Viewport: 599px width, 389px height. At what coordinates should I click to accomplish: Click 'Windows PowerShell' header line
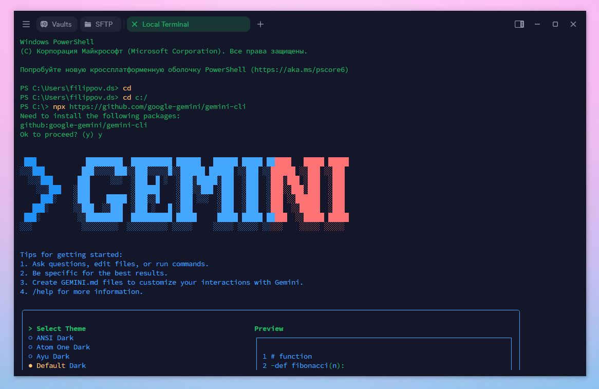click(x=57, y=42)
